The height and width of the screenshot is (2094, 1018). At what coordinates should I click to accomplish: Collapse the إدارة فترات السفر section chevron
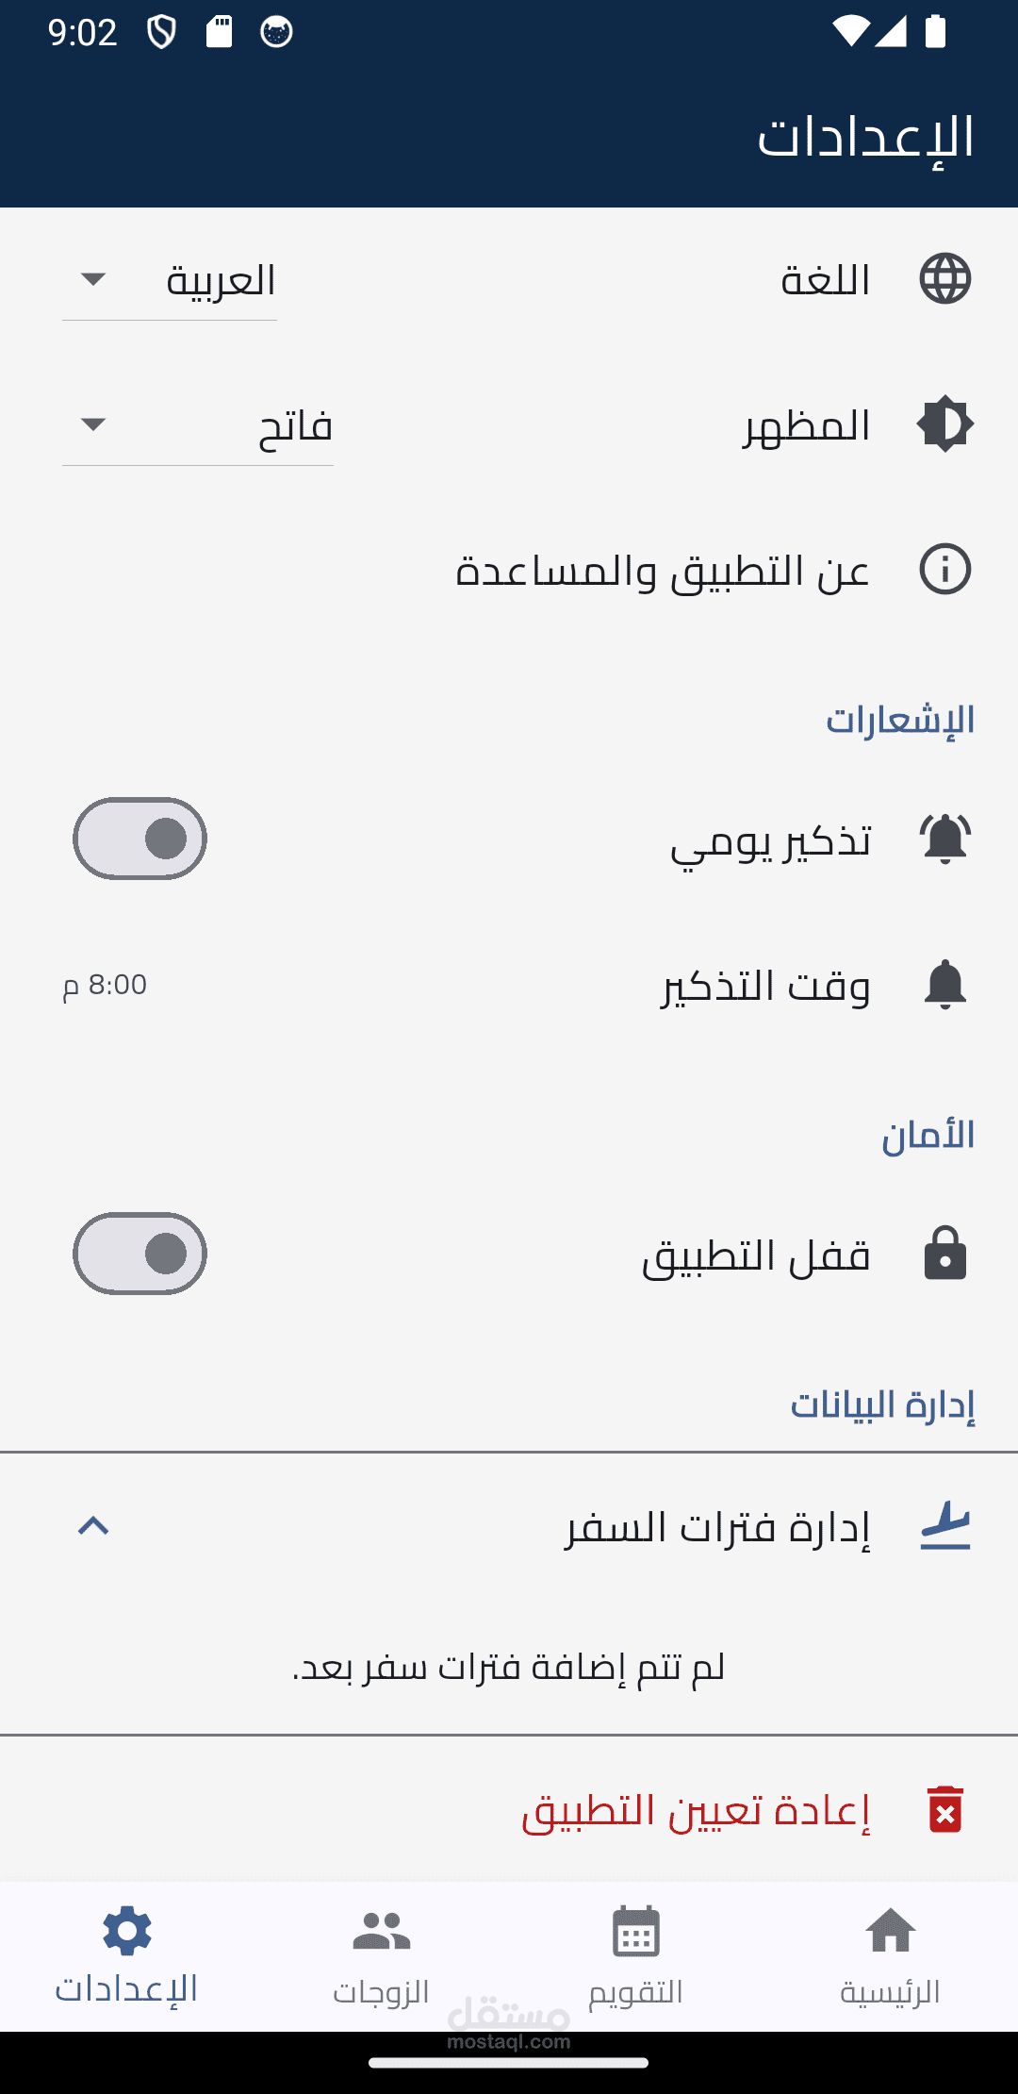(93, 1526)
